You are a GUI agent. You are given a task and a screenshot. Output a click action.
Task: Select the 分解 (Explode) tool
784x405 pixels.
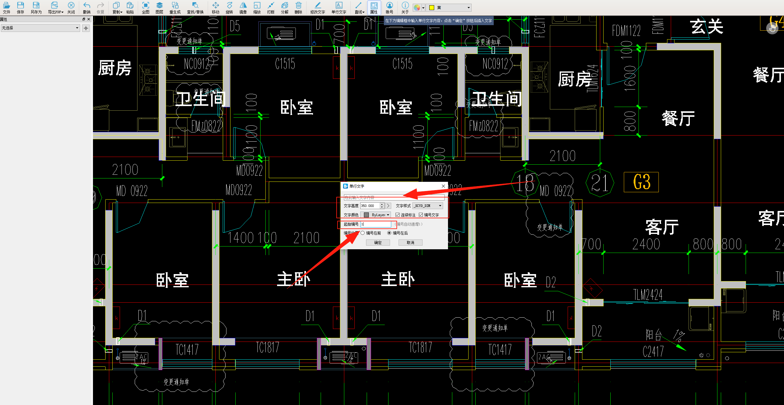pyautogui.click(x=284, y=8)
